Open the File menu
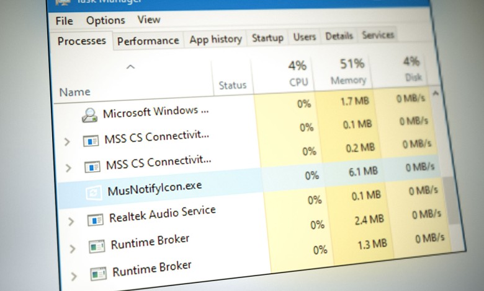Screen dimensions: 484x291 (64, 21)
